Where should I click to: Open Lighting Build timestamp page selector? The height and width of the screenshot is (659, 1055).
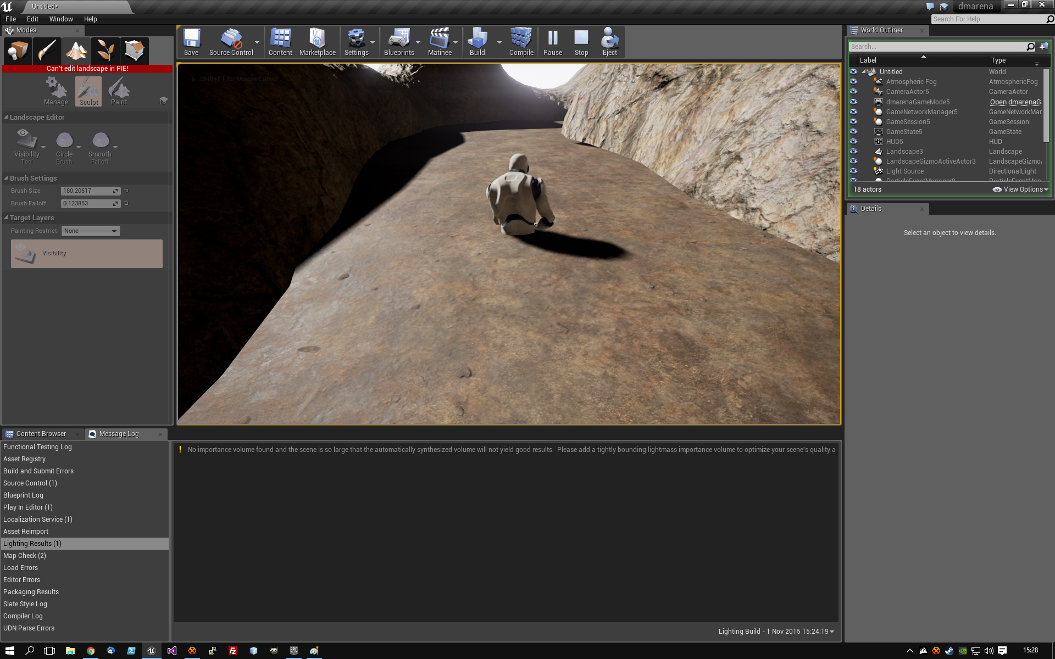pyautogui.click(x=776, y=632)
